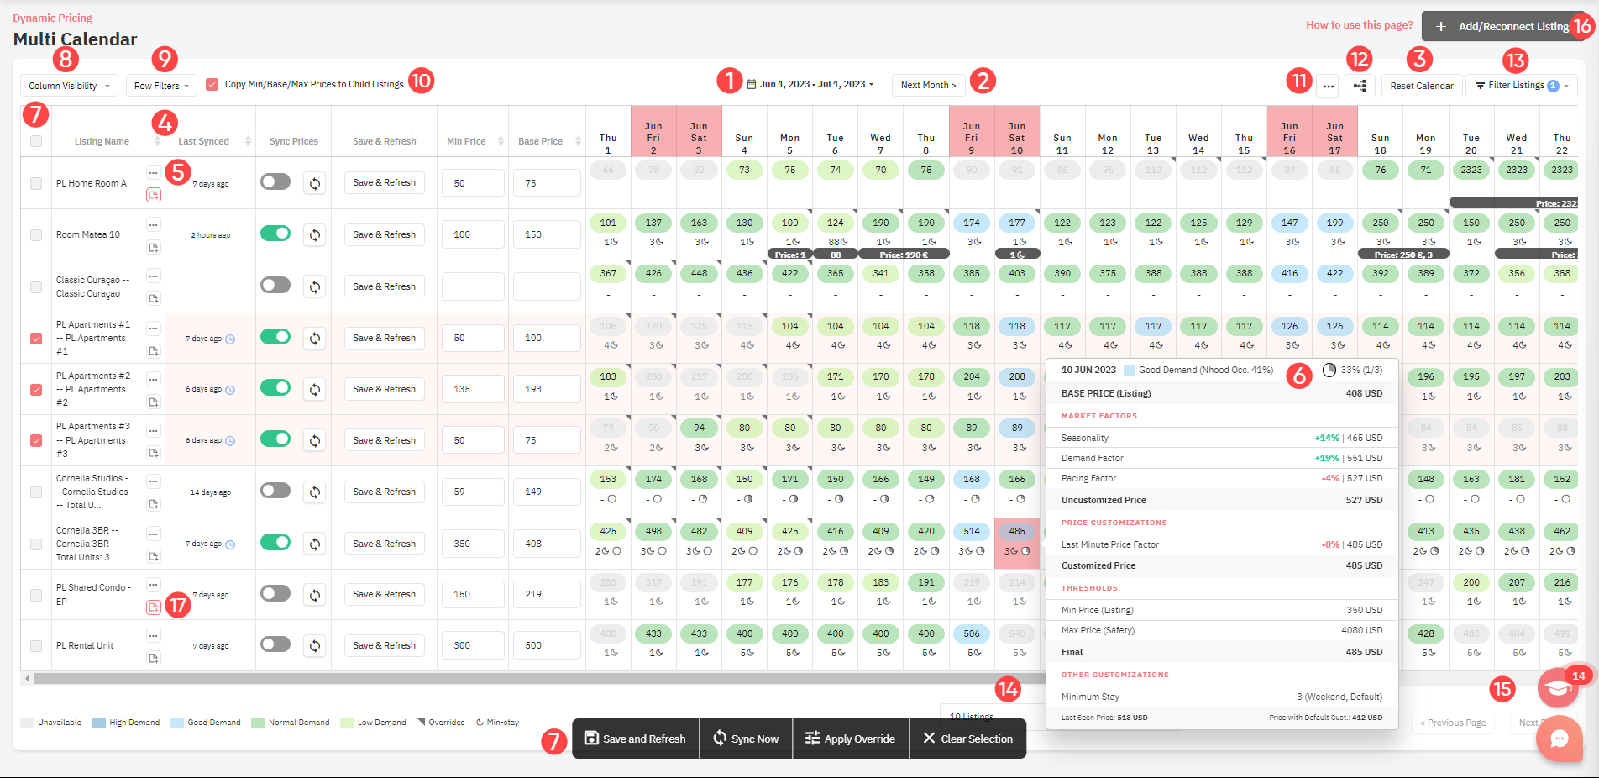Image resolution: width=1599 pixels, height=778 pixels.
Task: Uncheck Copy Min/Base/Max Prices to Child Listings
Action: coord(212,83)
